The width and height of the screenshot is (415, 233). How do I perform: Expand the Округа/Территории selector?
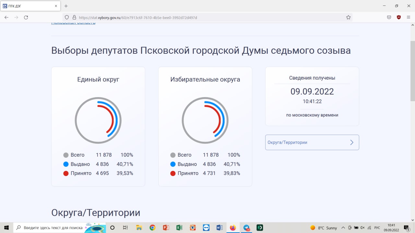pos(312,142)
